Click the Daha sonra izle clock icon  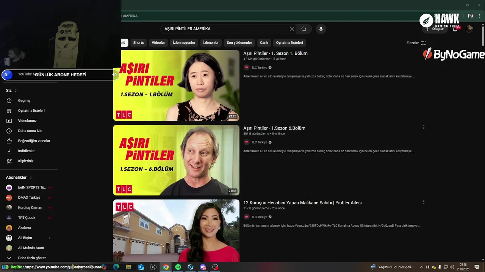9,131
